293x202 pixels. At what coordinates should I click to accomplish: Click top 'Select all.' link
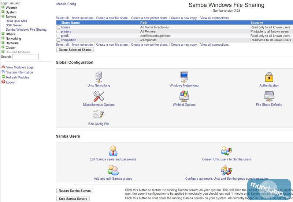point(62,18)
